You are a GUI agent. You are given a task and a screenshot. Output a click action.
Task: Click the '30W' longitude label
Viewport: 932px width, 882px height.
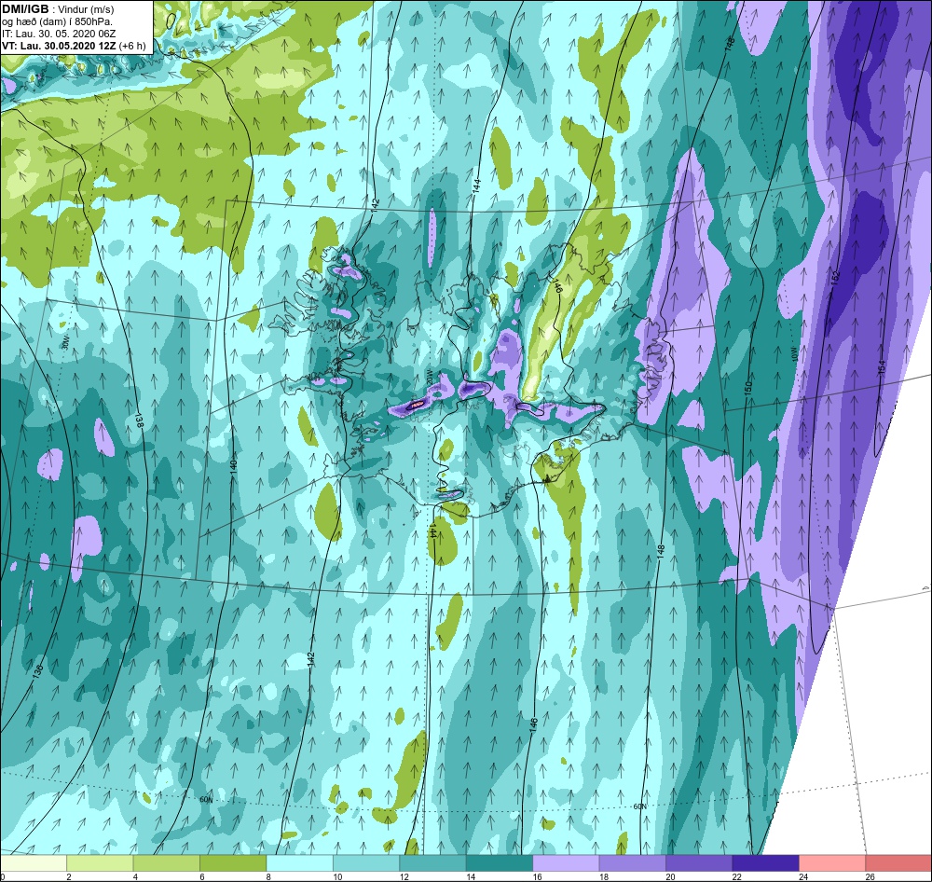tap(65, 343)
